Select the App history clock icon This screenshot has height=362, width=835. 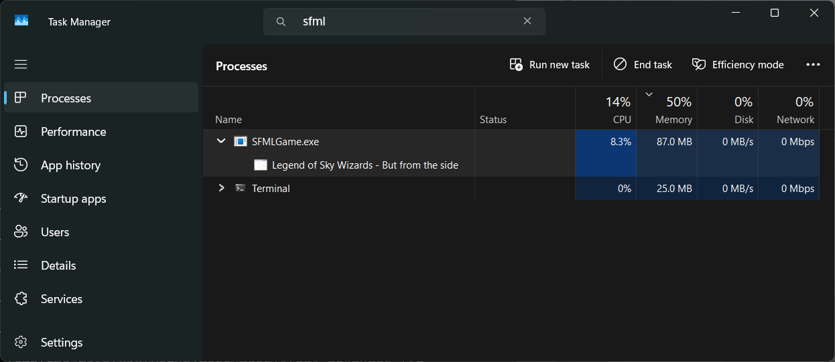21,165
